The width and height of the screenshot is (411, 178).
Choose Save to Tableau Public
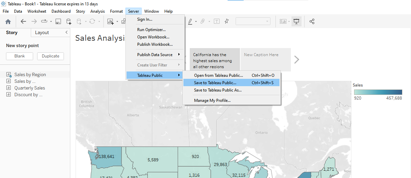pos(232,83)
